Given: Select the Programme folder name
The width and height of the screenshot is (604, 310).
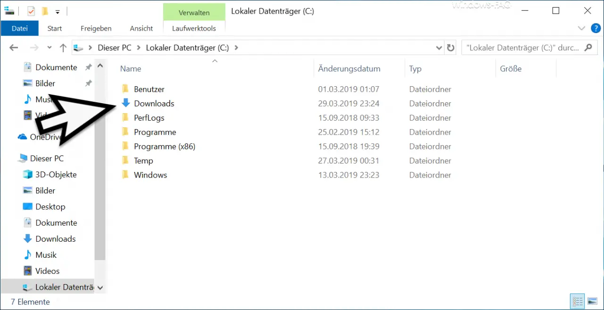Looking at the screenshot, I should 155,132.
